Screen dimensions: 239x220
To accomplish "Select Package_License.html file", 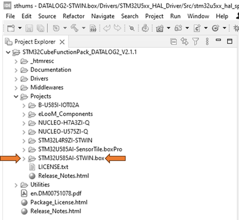I will click(59, 202).
